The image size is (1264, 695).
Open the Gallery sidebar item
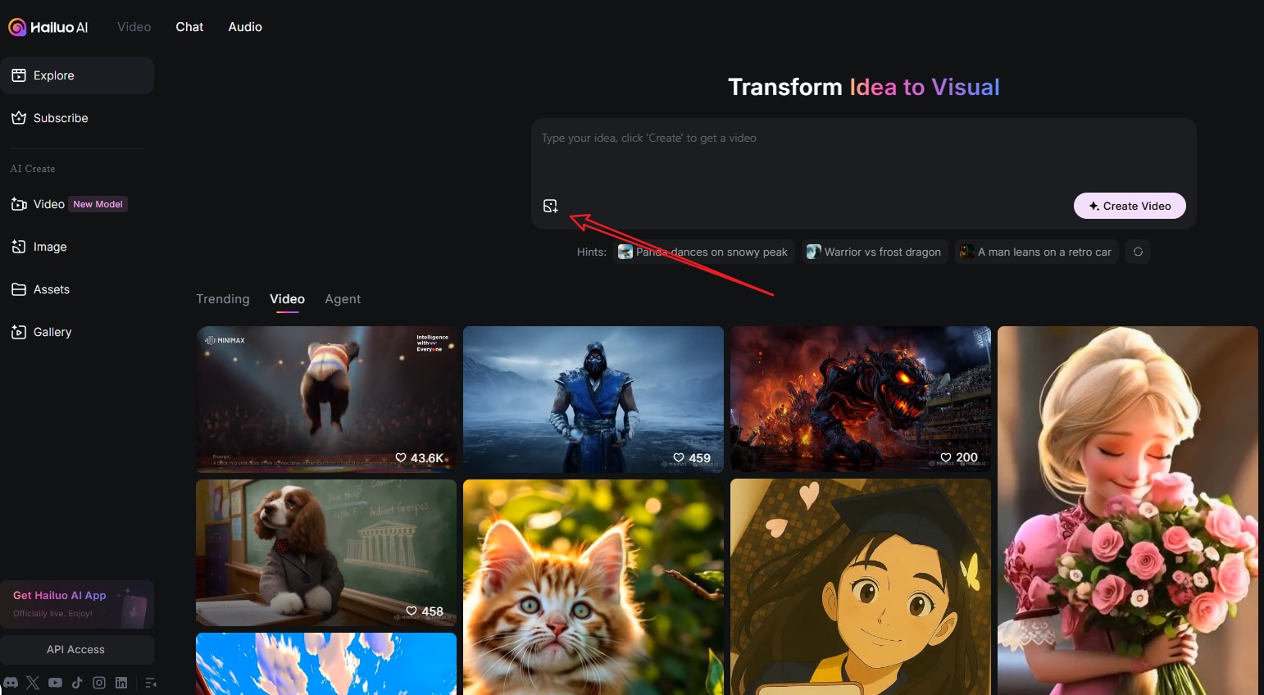77,332
